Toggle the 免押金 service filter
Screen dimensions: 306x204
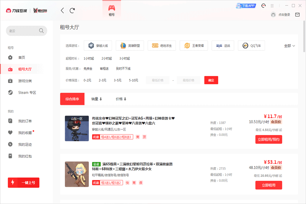88,69
